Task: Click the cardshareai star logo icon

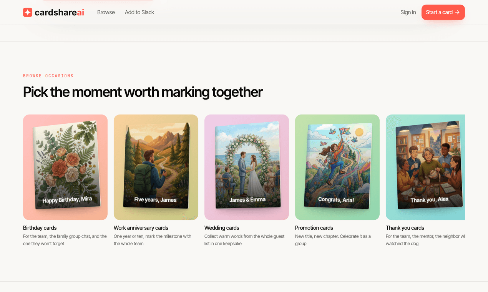Action: [x=28, y=12]
